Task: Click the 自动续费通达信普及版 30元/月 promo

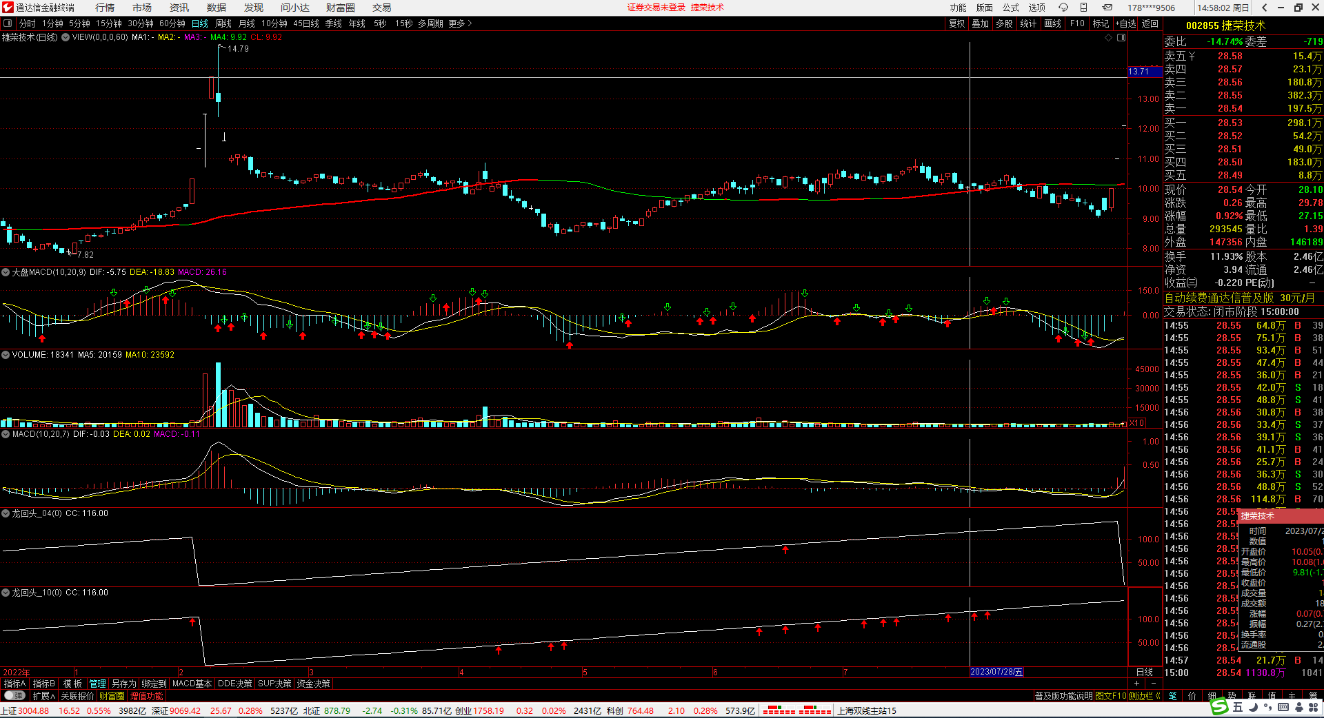Action: pos(1239,298)
